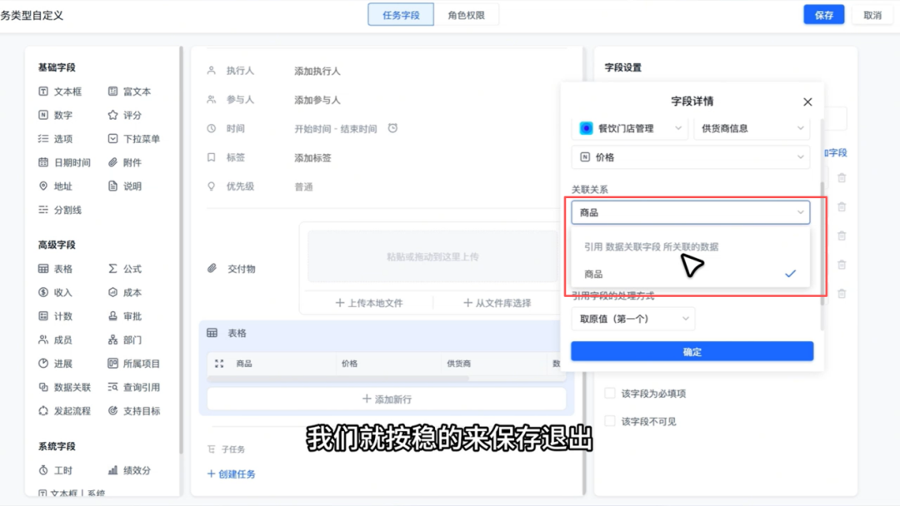Collapse the 关联关系 商品 dropdown
The height and width of the screenshot is (506, 900).
[x=691, y=212]
